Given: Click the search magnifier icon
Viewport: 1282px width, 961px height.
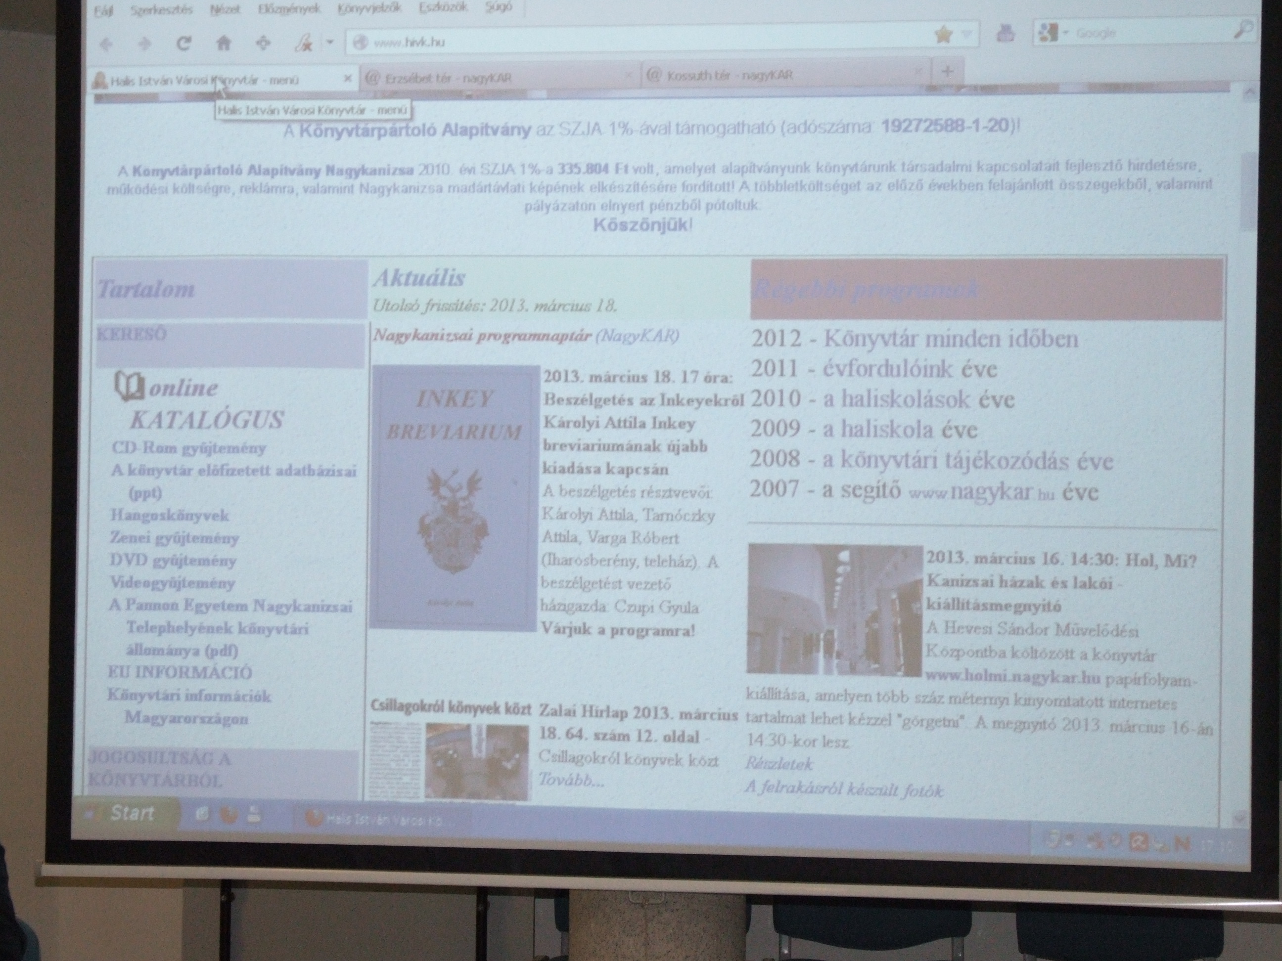Looking at the screenshot, I should point(1245,30).
